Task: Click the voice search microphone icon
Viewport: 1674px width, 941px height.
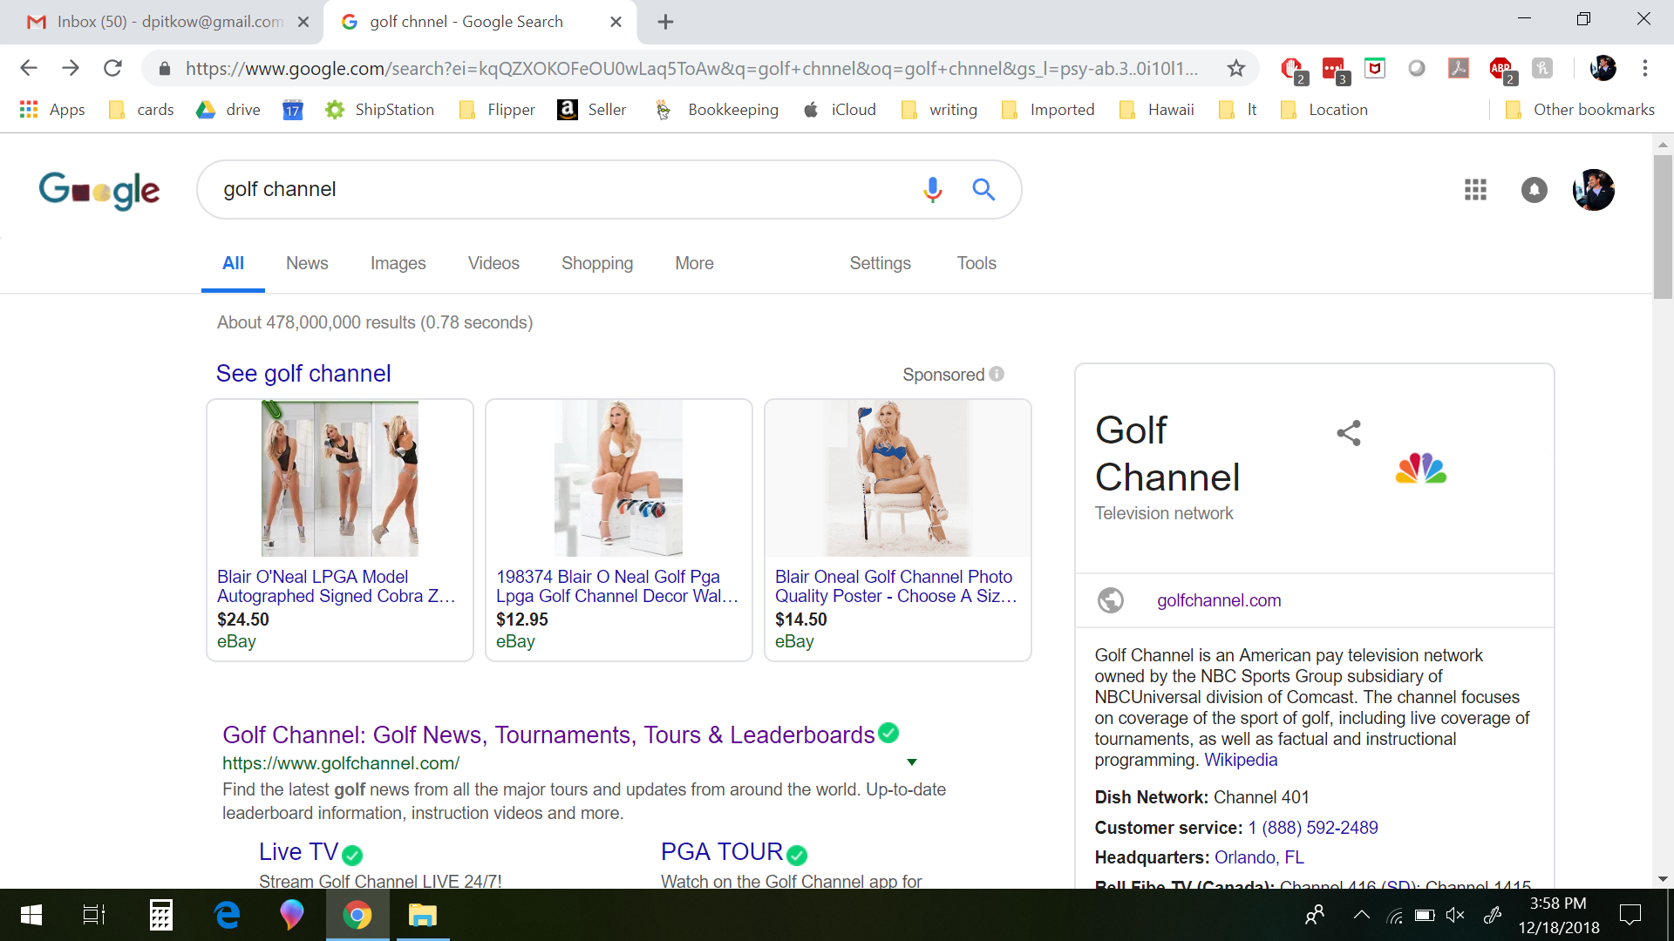Action: click(932, 189)
